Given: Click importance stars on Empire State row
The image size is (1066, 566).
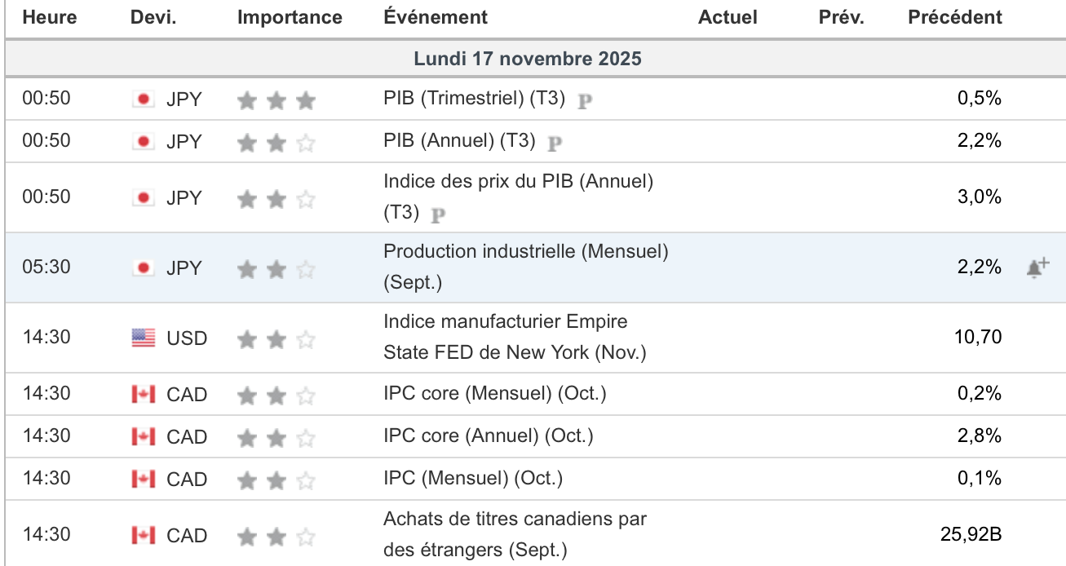Looking at the screenshot, I should (276, 338).
